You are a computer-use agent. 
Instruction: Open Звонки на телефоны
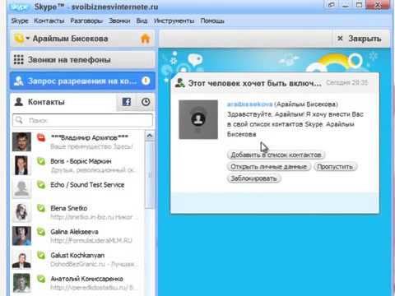82,59
